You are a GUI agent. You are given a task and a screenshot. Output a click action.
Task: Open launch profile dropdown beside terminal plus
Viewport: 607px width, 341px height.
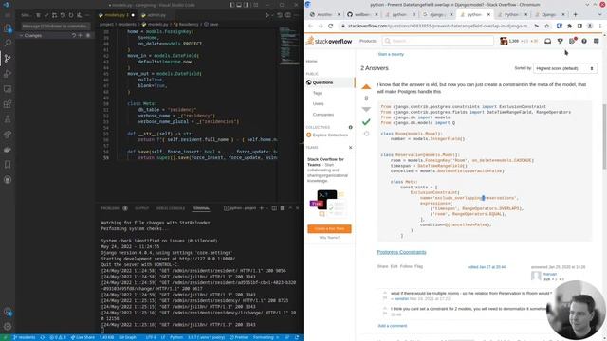point(267,208)
